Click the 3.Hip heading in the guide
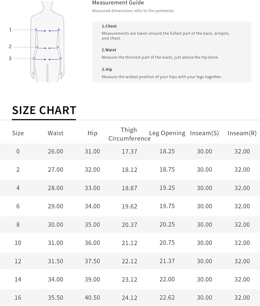The width and height of the screenshot is (260, 306). tap(107, 69)
